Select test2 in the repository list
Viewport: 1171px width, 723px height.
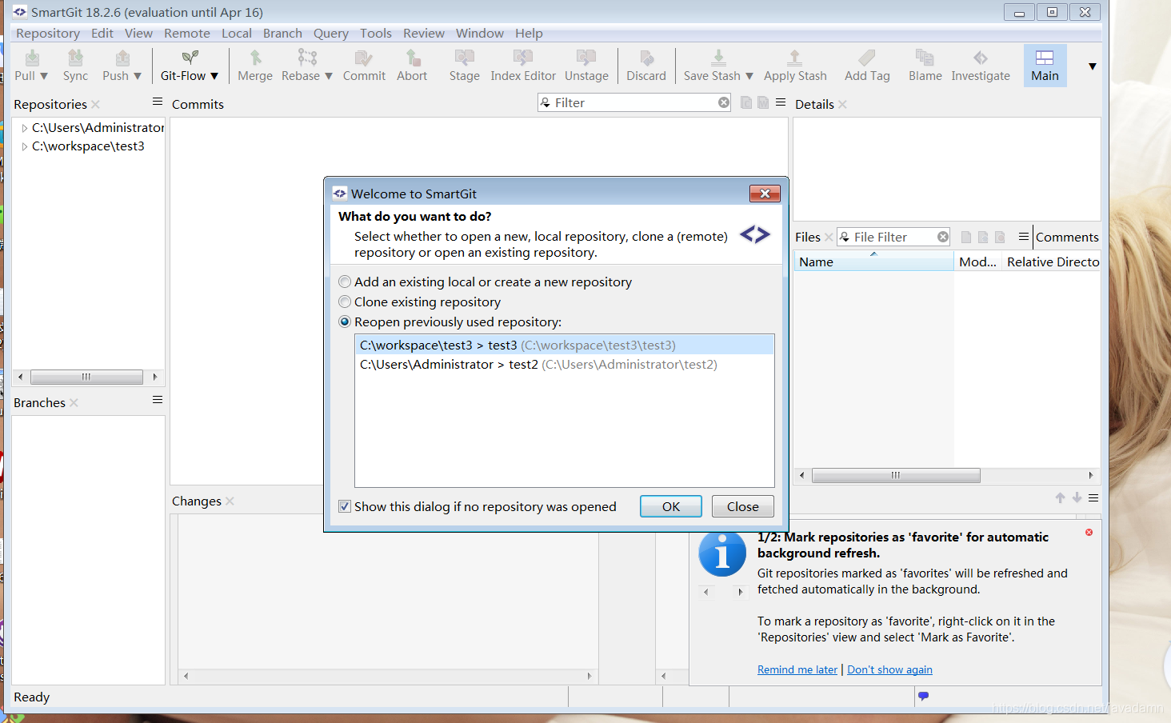[x=565, y=364]
